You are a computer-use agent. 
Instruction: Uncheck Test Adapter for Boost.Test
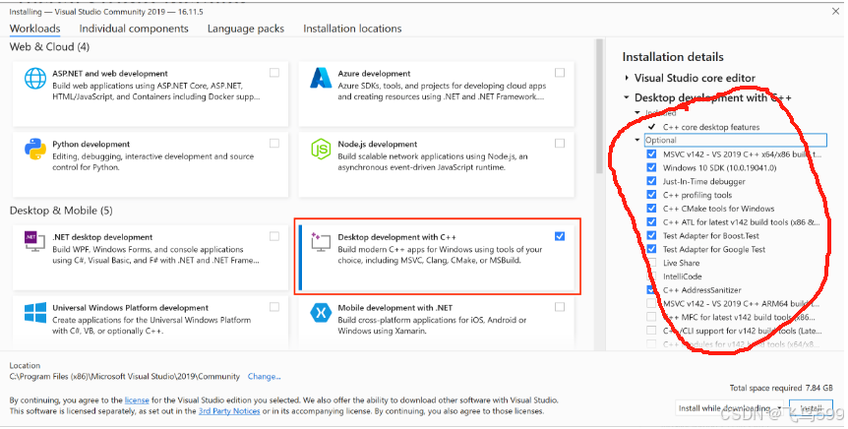pyautogui.click(x=651, y=235)
